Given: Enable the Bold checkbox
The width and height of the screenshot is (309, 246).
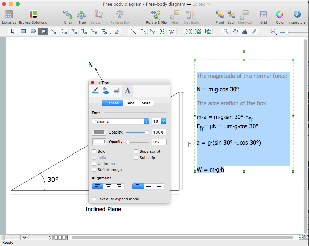Looking at the screenshot, I should [94, 151].
